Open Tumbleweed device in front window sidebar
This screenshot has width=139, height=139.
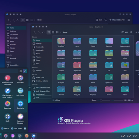[42, 94]
